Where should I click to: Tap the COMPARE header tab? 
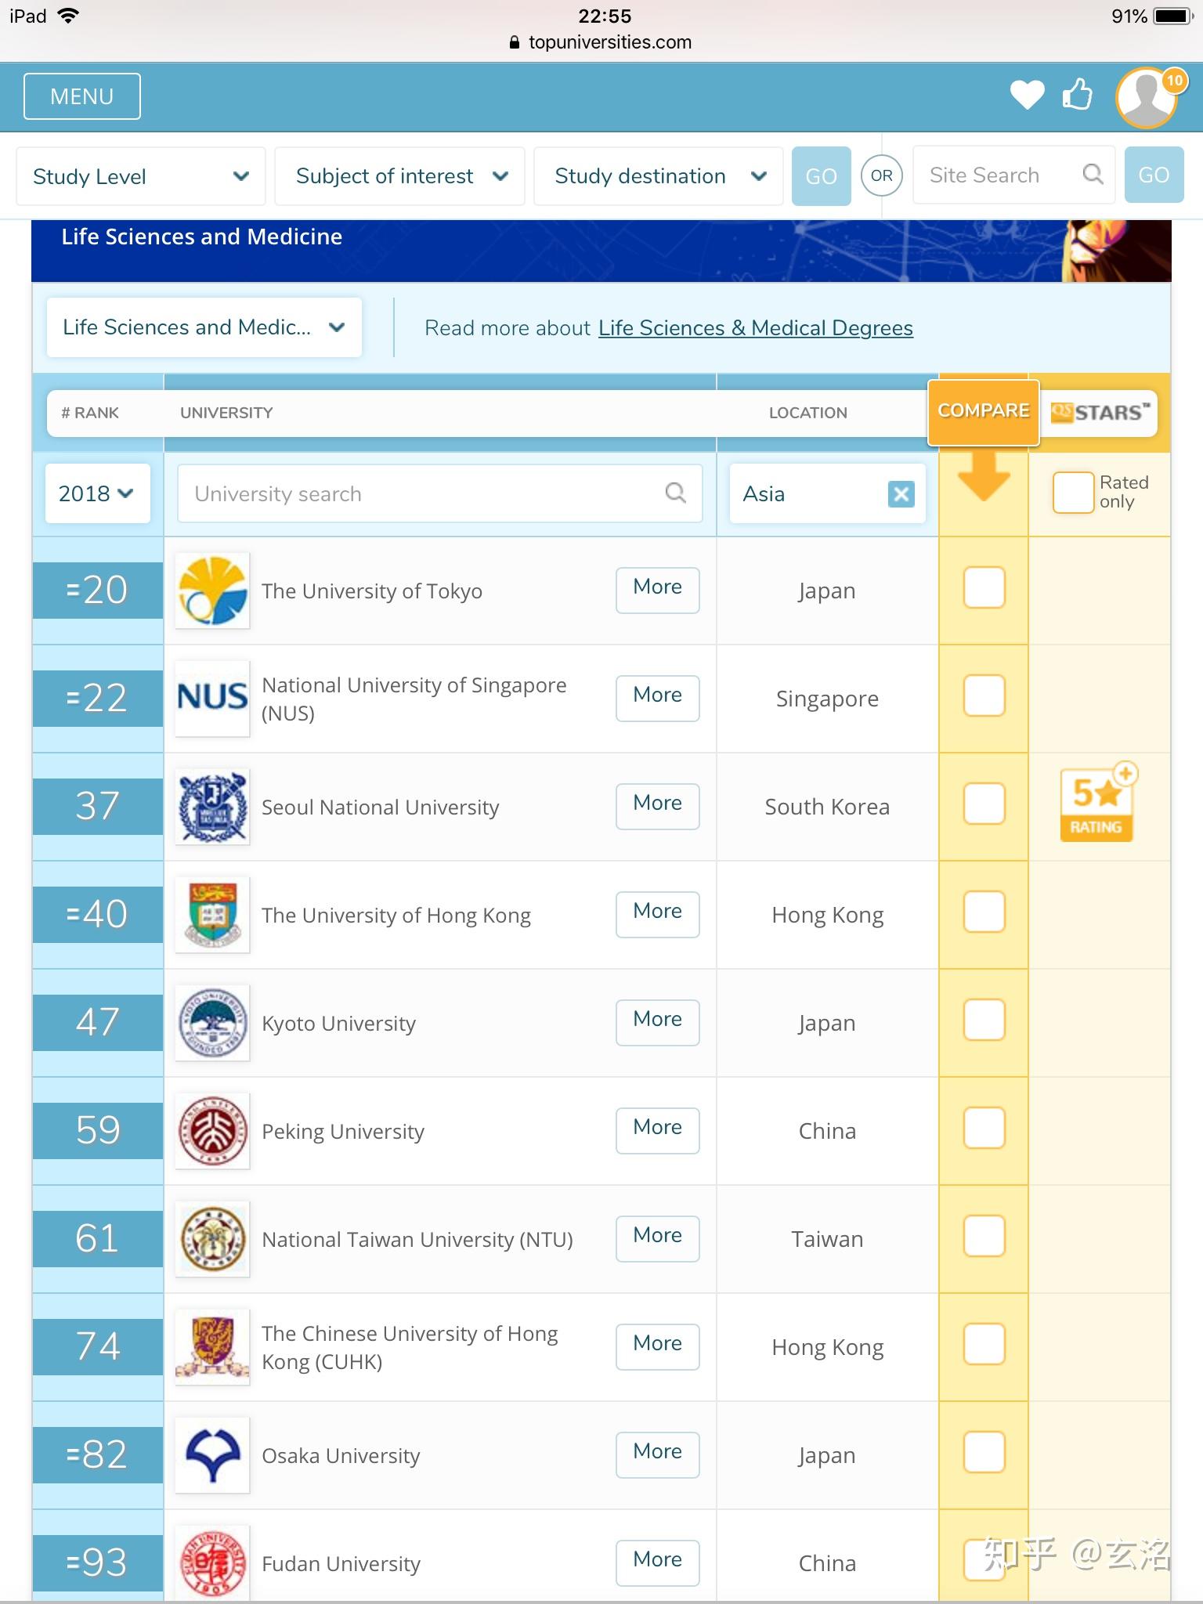(984, 412)
